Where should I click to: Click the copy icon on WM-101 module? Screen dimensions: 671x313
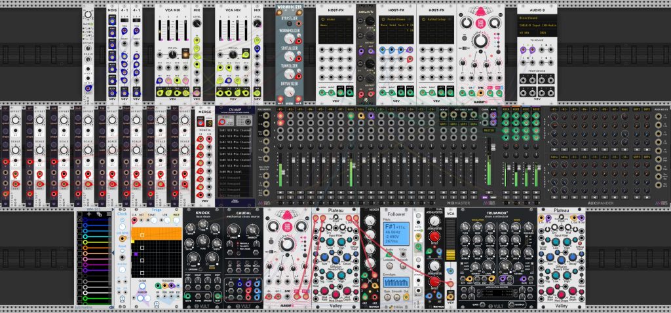click(x=100, y=214)
